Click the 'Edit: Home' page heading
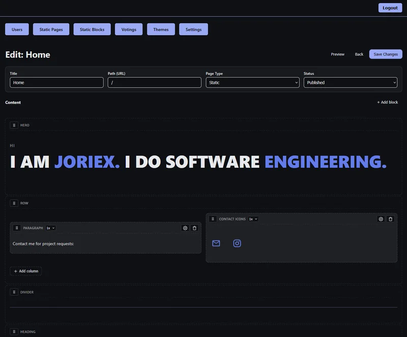Image resolution: width=407 pixels, height=337 pixels. point(27,55)
